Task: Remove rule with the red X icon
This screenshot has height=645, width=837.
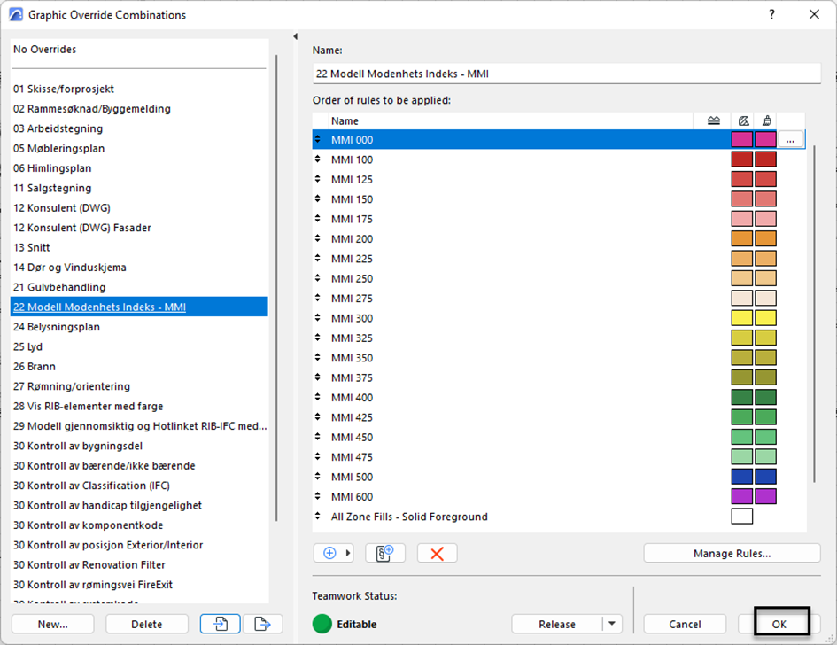Action: pos(438,553)
